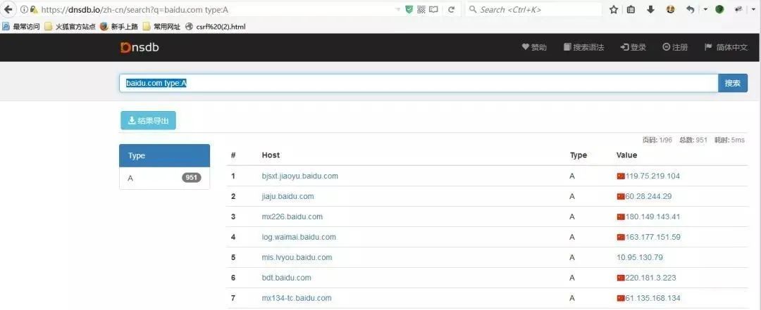
Task: Open host bdt.baidu.com
Action: tap(286, 278)
